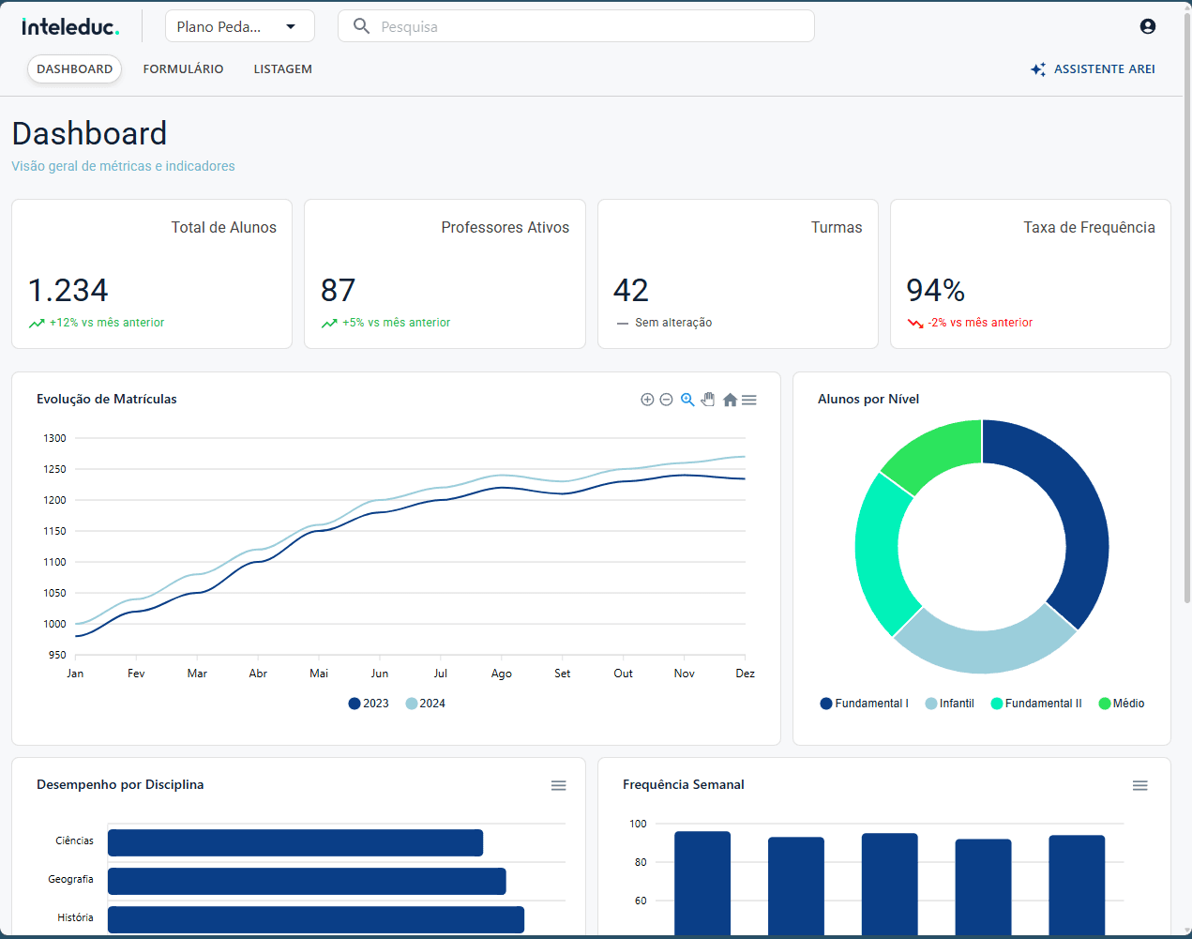Click the Turmas no-change dash icon
The image size is (1192, 939).
pos(622,323)
